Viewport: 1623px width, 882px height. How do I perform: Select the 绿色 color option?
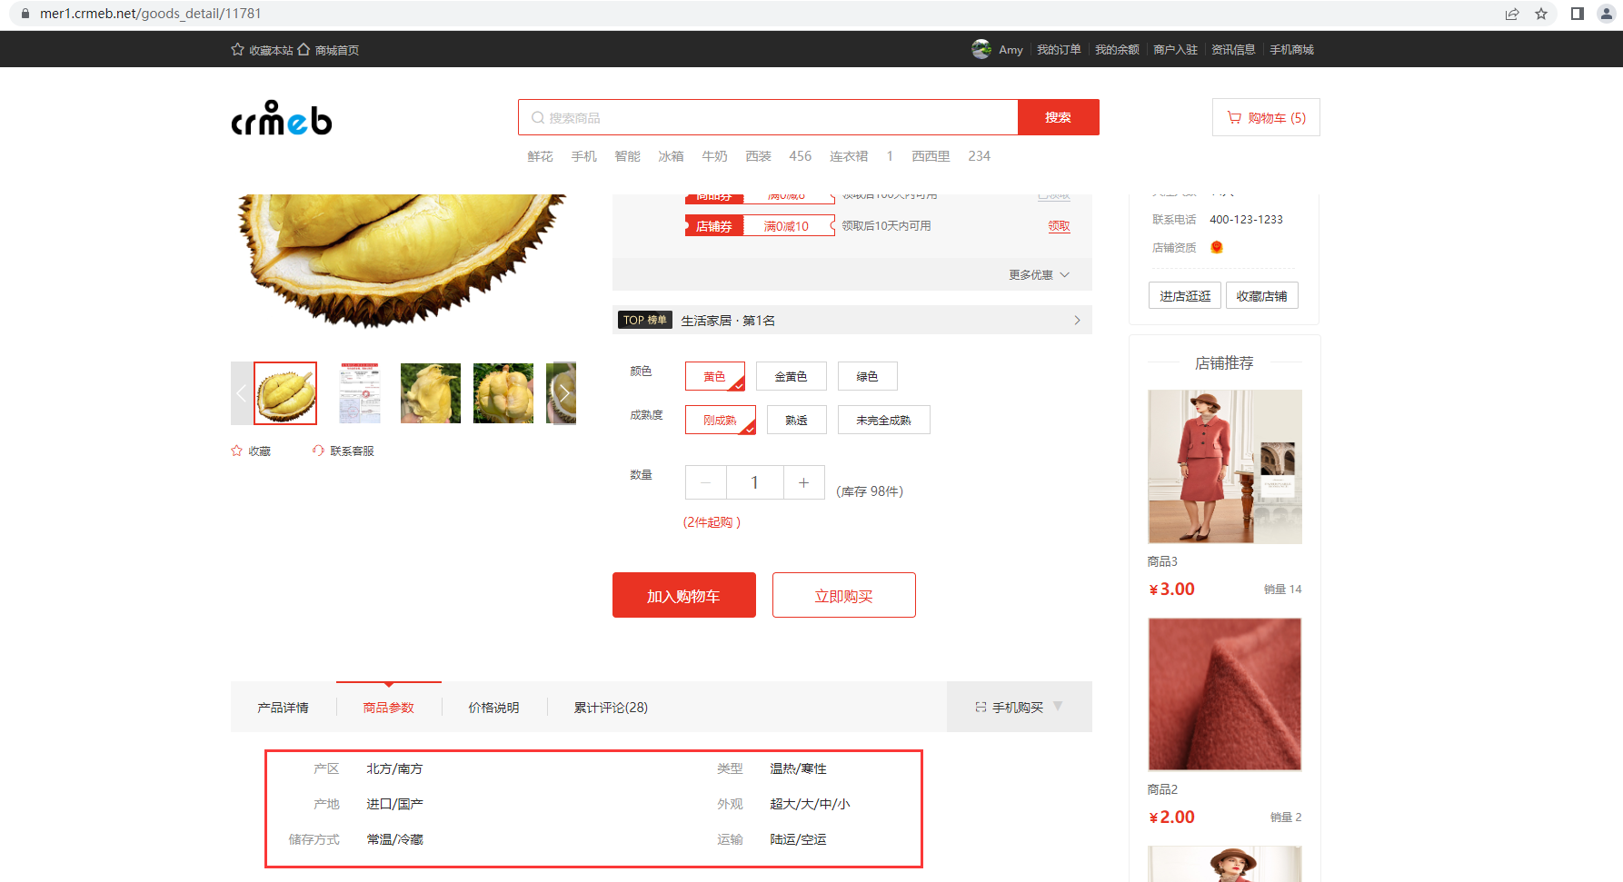867,376
